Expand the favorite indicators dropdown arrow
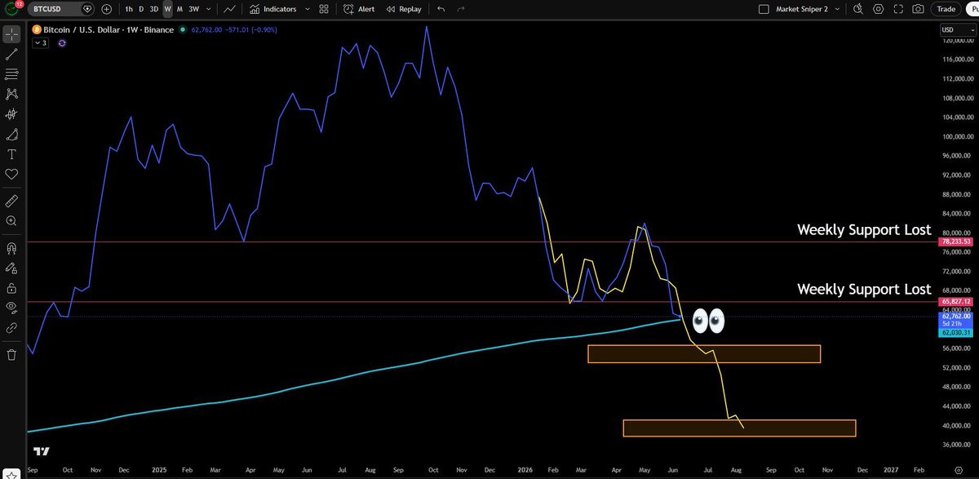 (x=307, y=9)
